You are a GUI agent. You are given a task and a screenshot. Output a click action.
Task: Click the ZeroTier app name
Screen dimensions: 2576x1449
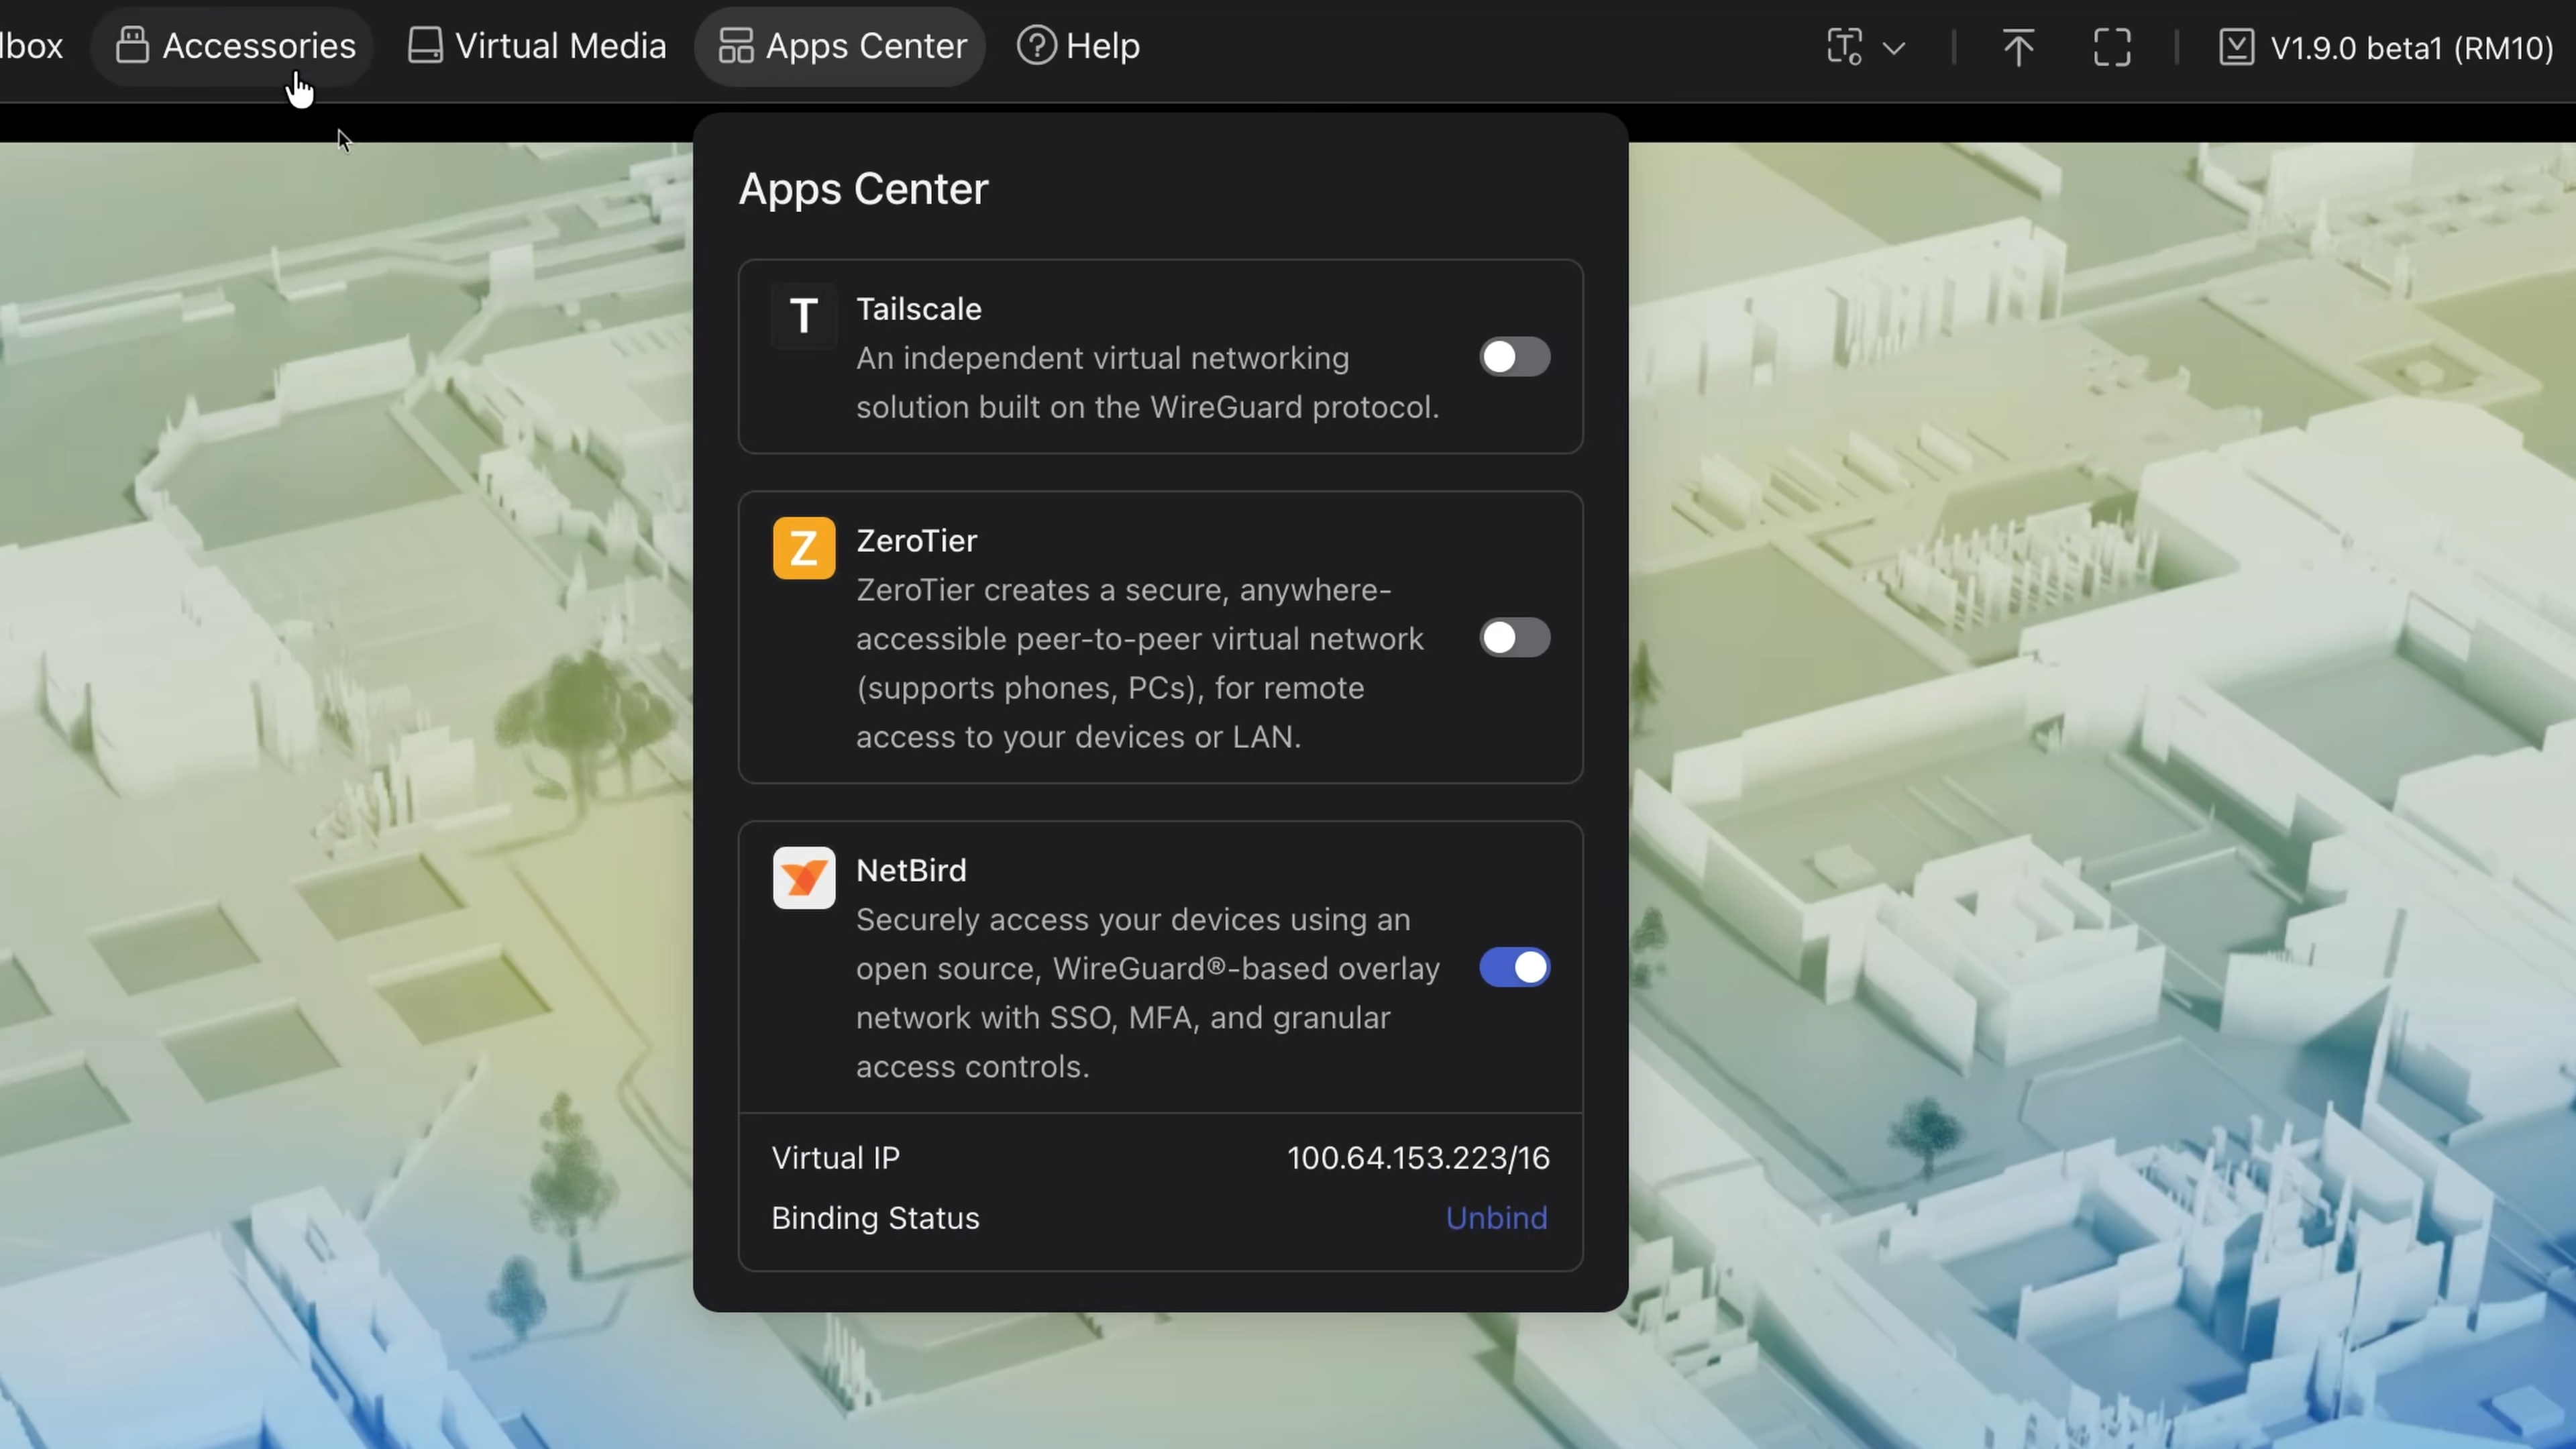point(916,541)
